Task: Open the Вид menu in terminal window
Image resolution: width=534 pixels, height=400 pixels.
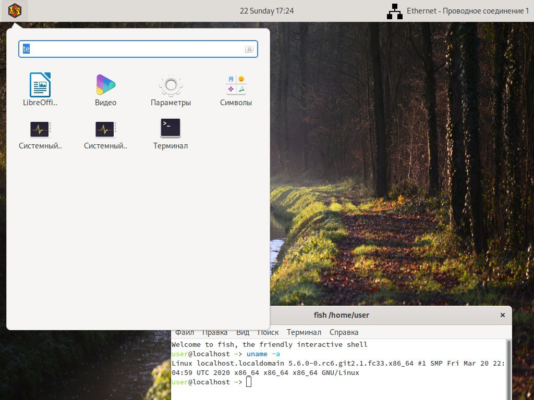Action: (243, 332)
